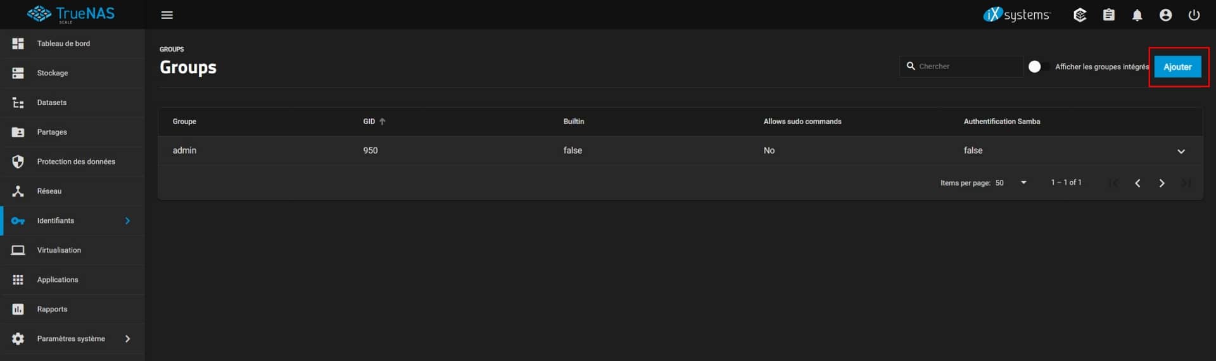Open the Stockage section
1216x361 pixels.
[x=53, y=73]
